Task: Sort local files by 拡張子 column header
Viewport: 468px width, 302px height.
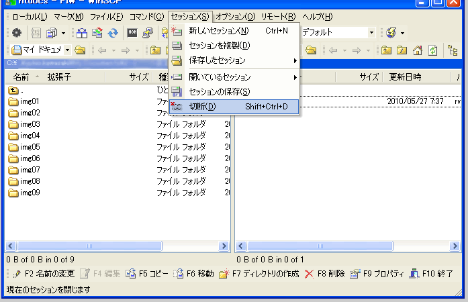Action: coord(59,77)
